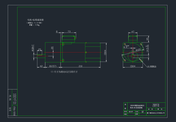Click the 73 terminal box dimension
Image resolution: width=176 pixels, height=122 pixels.
coord(69,32)
